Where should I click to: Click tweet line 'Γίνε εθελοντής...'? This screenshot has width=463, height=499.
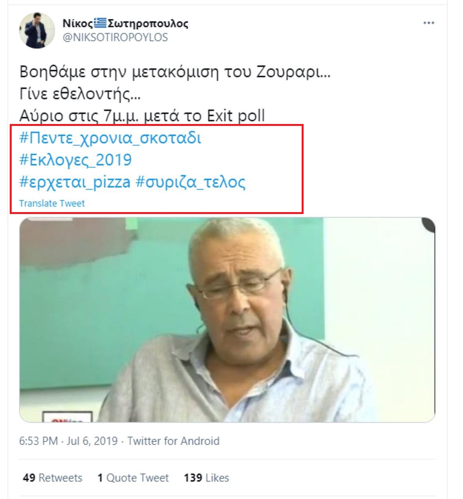[x=80, y=94]
